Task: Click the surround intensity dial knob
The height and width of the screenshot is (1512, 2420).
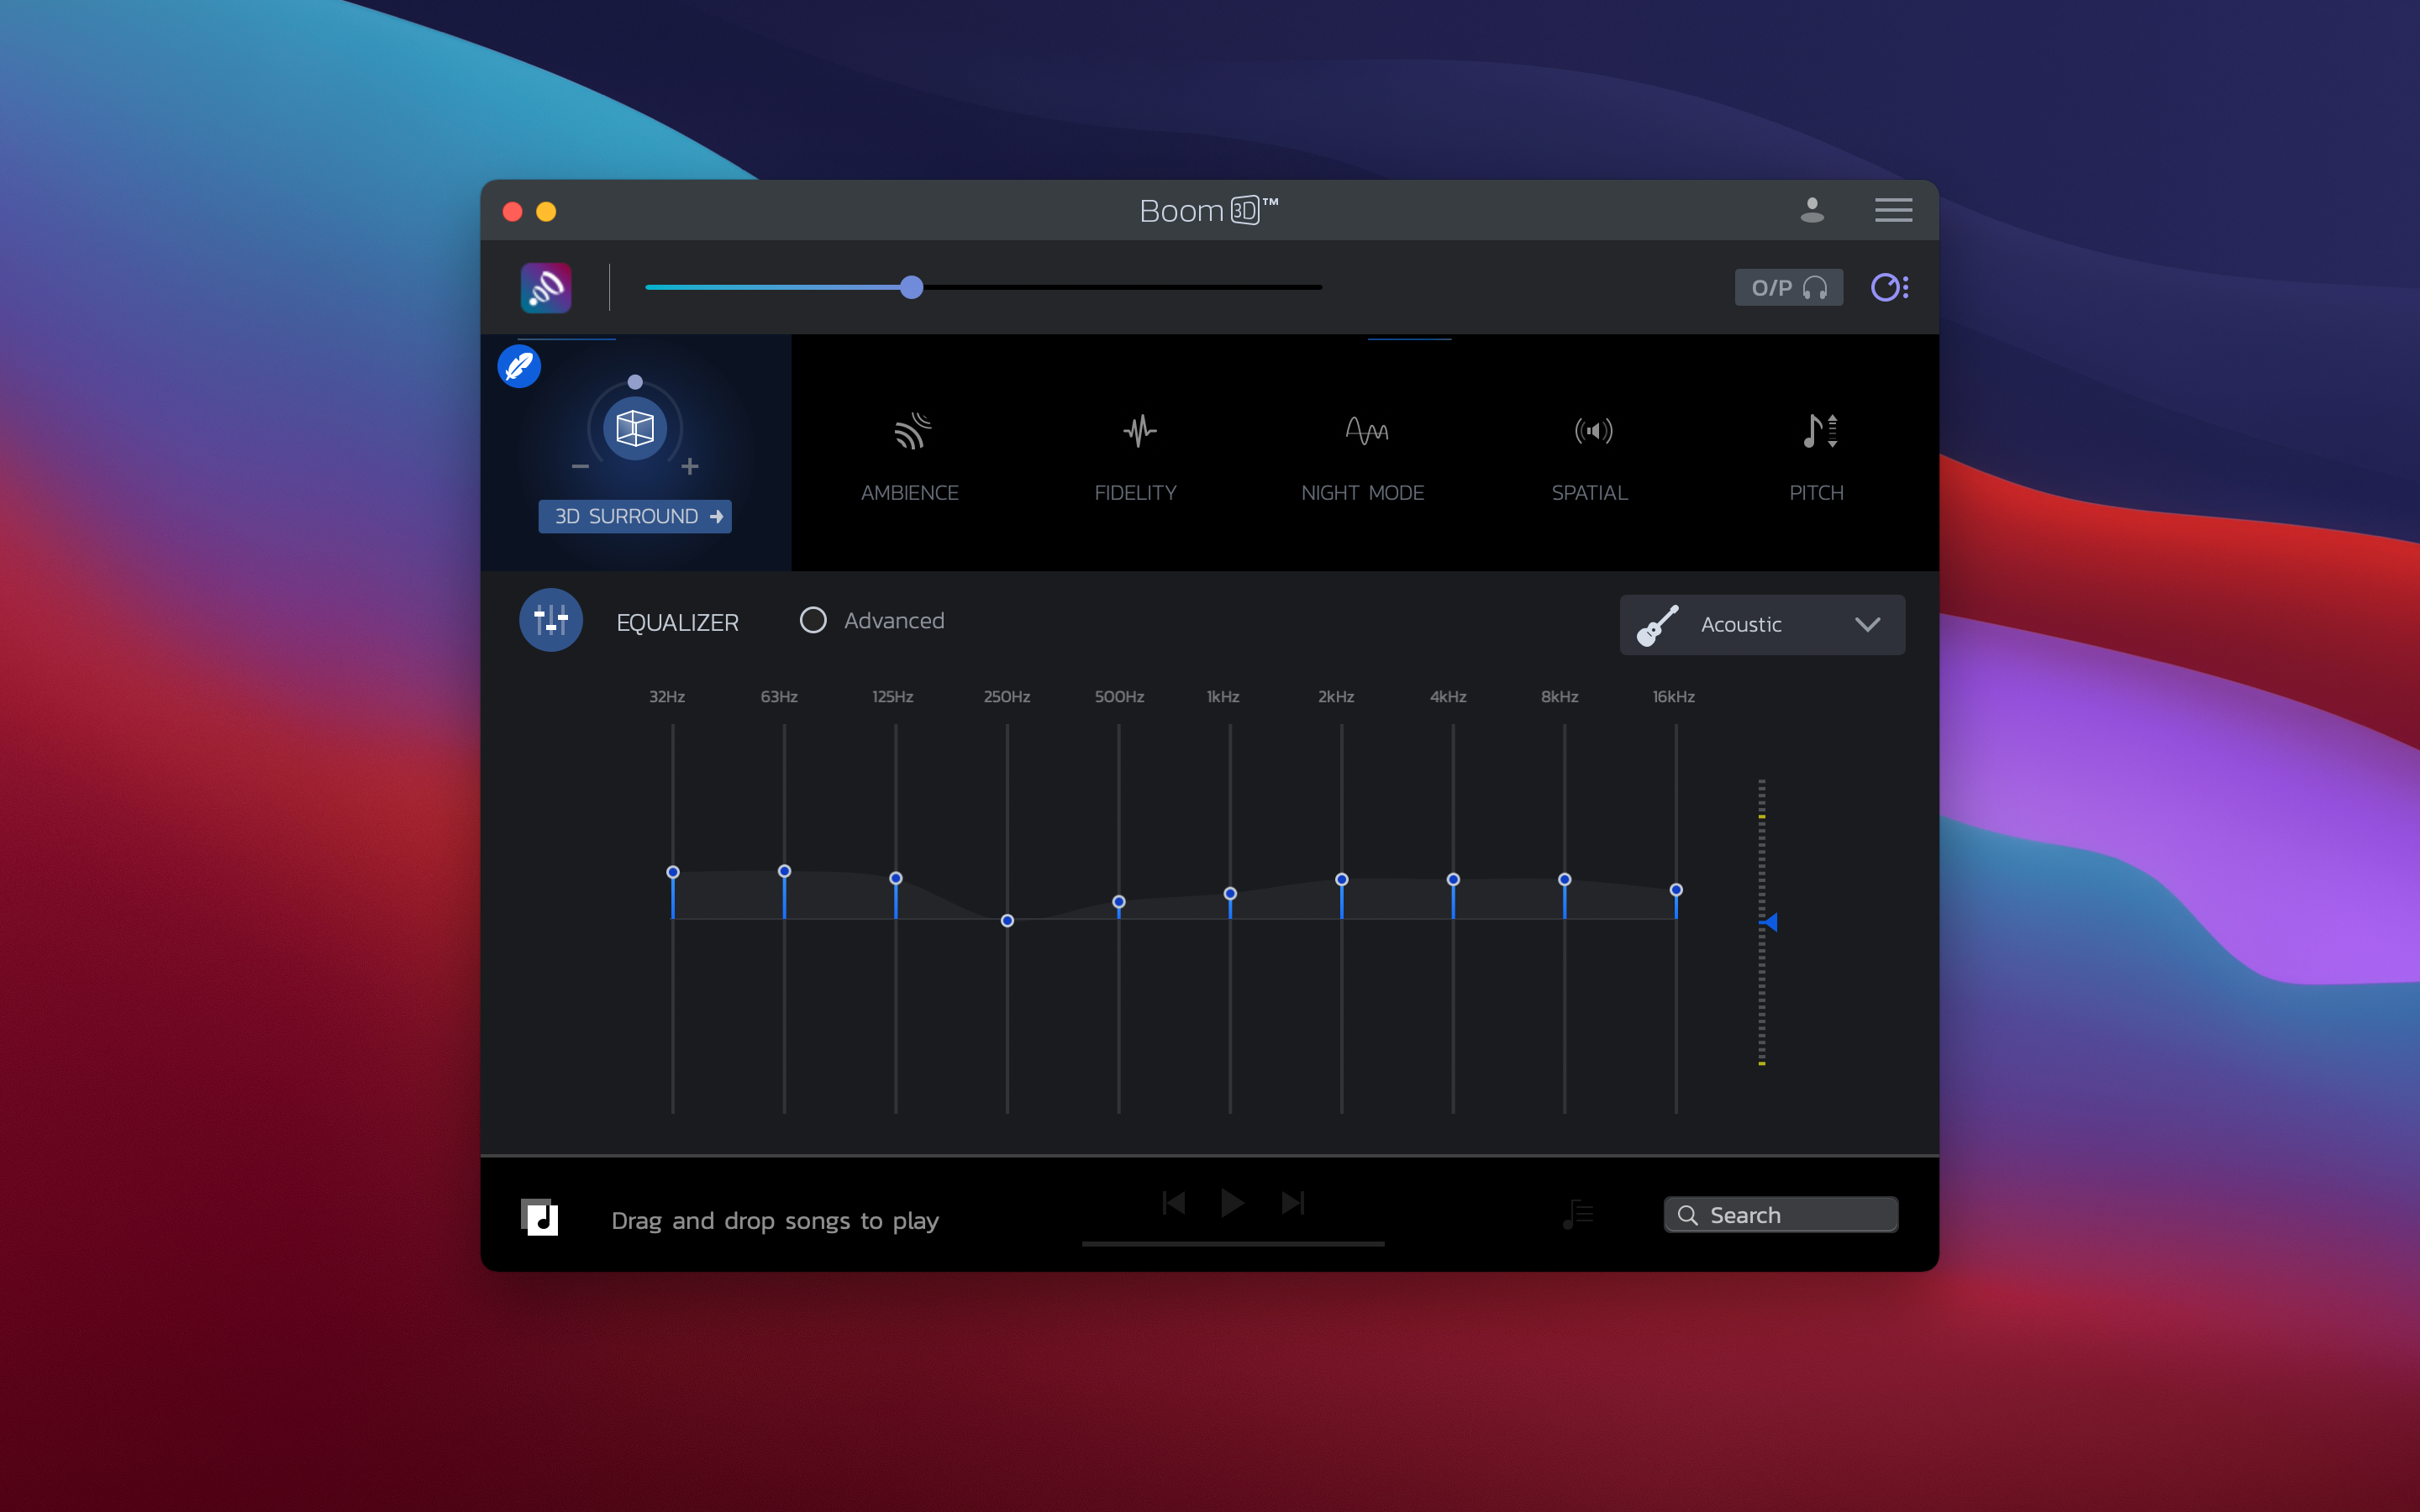Action: (x=635, y=382)
